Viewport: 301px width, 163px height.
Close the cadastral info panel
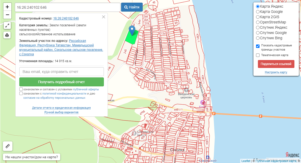pos(104,17)
